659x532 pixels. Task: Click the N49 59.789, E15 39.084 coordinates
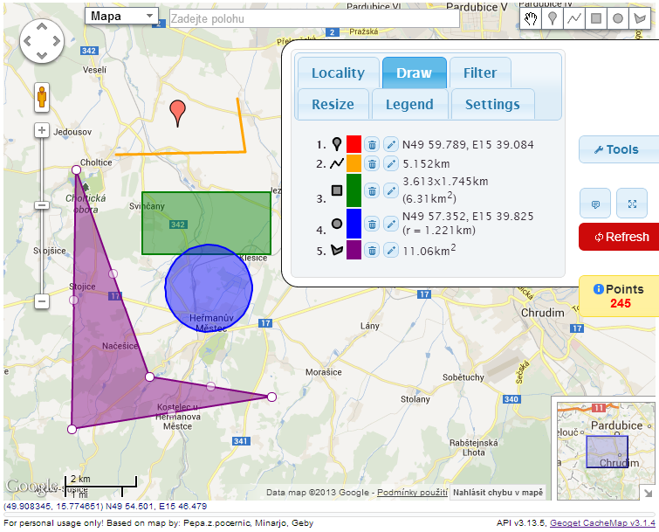tap(468, 145)
